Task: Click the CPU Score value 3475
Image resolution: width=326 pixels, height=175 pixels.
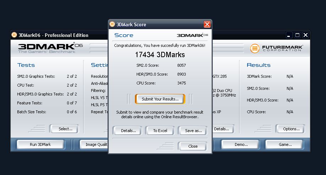Action: point(181,83)
